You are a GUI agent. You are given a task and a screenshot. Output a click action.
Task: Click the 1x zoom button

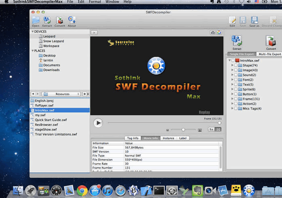[211, 129]
